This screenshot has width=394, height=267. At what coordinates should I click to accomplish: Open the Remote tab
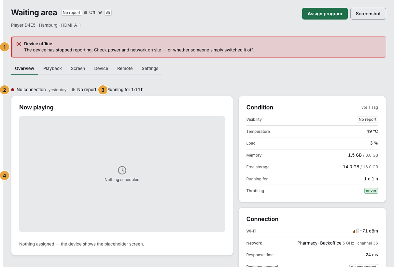125,68
